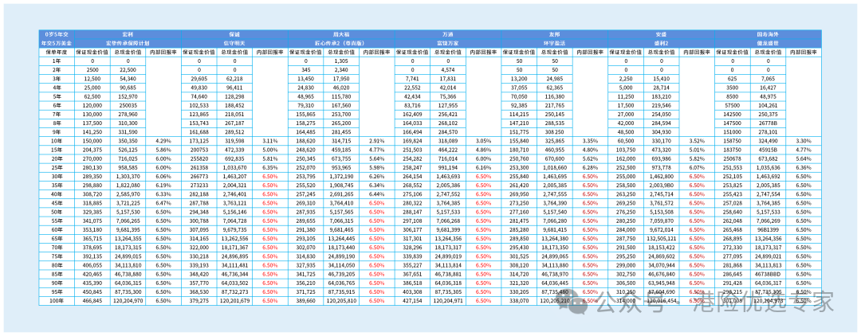Select the 信守明天 product name cell

(234, 41)
